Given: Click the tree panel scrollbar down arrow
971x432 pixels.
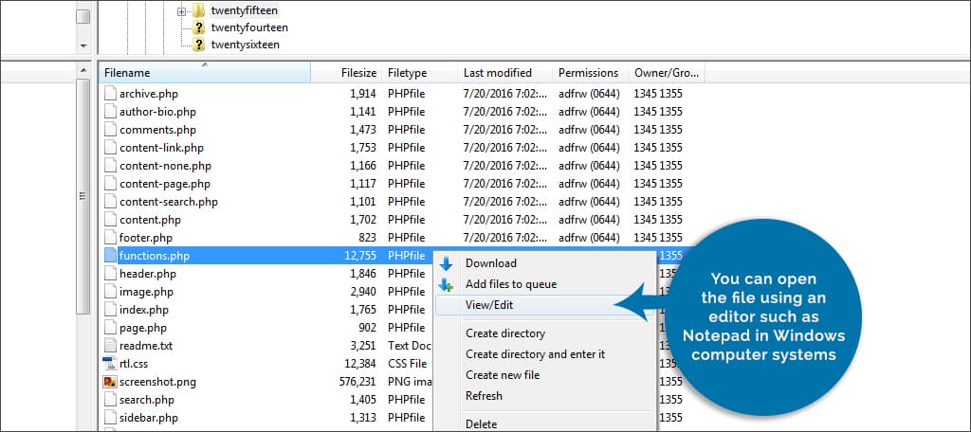Looking at the screenshot, I should click(x=83, y=45).
